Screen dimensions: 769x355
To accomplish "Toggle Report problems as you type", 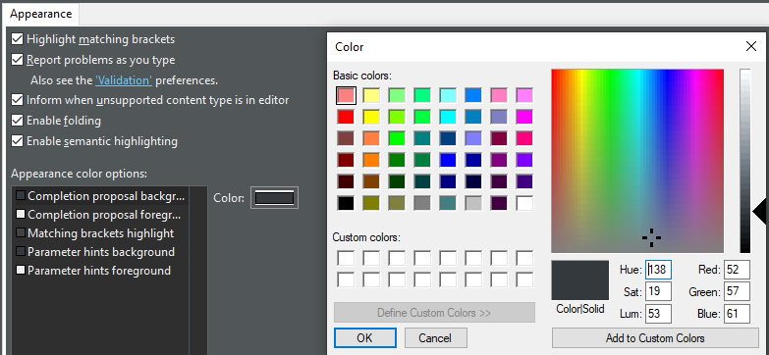I will click(17, 60).
